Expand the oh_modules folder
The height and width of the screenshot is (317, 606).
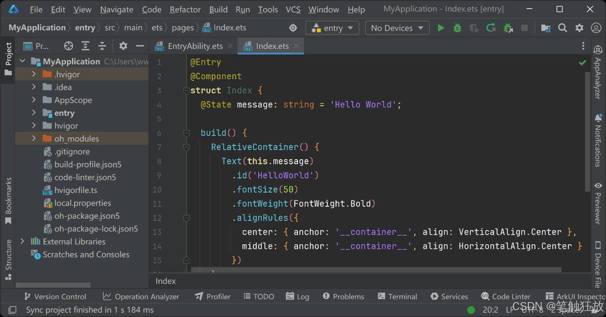click(34, 138)
